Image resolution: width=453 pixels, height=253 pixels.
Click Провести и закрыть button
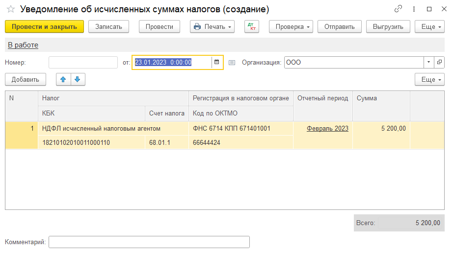click(44, 26)
